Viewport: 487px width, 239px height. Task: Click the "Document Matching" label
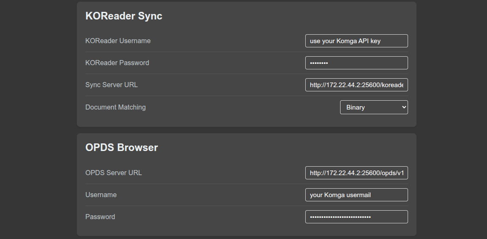coord(115,107)
